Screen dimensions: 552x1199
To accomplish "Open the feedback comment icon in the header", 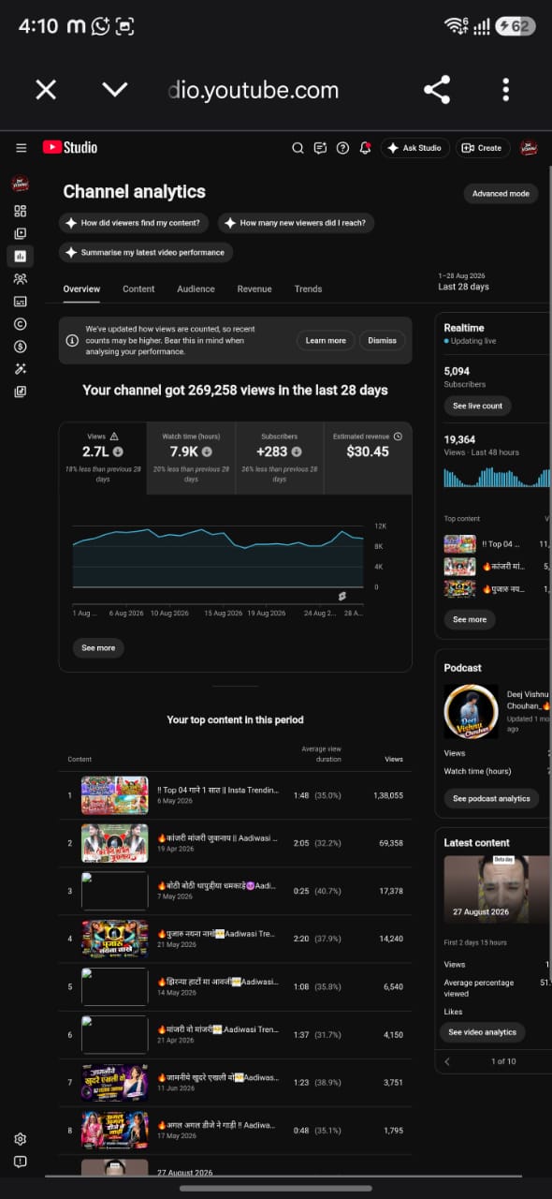I will (320, 148).
